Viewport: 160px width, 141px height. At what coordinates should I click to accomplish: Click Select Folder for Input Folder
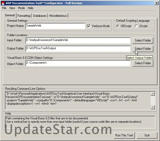click(x=143, y=40)
